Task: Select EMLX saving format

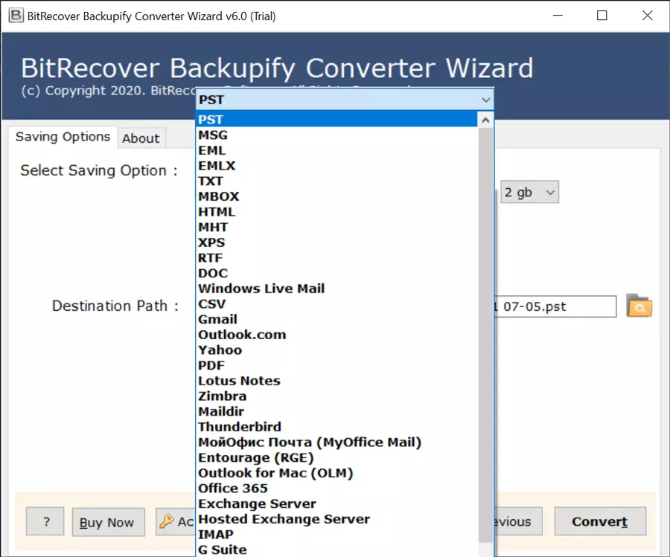Action: pos(336,166)
